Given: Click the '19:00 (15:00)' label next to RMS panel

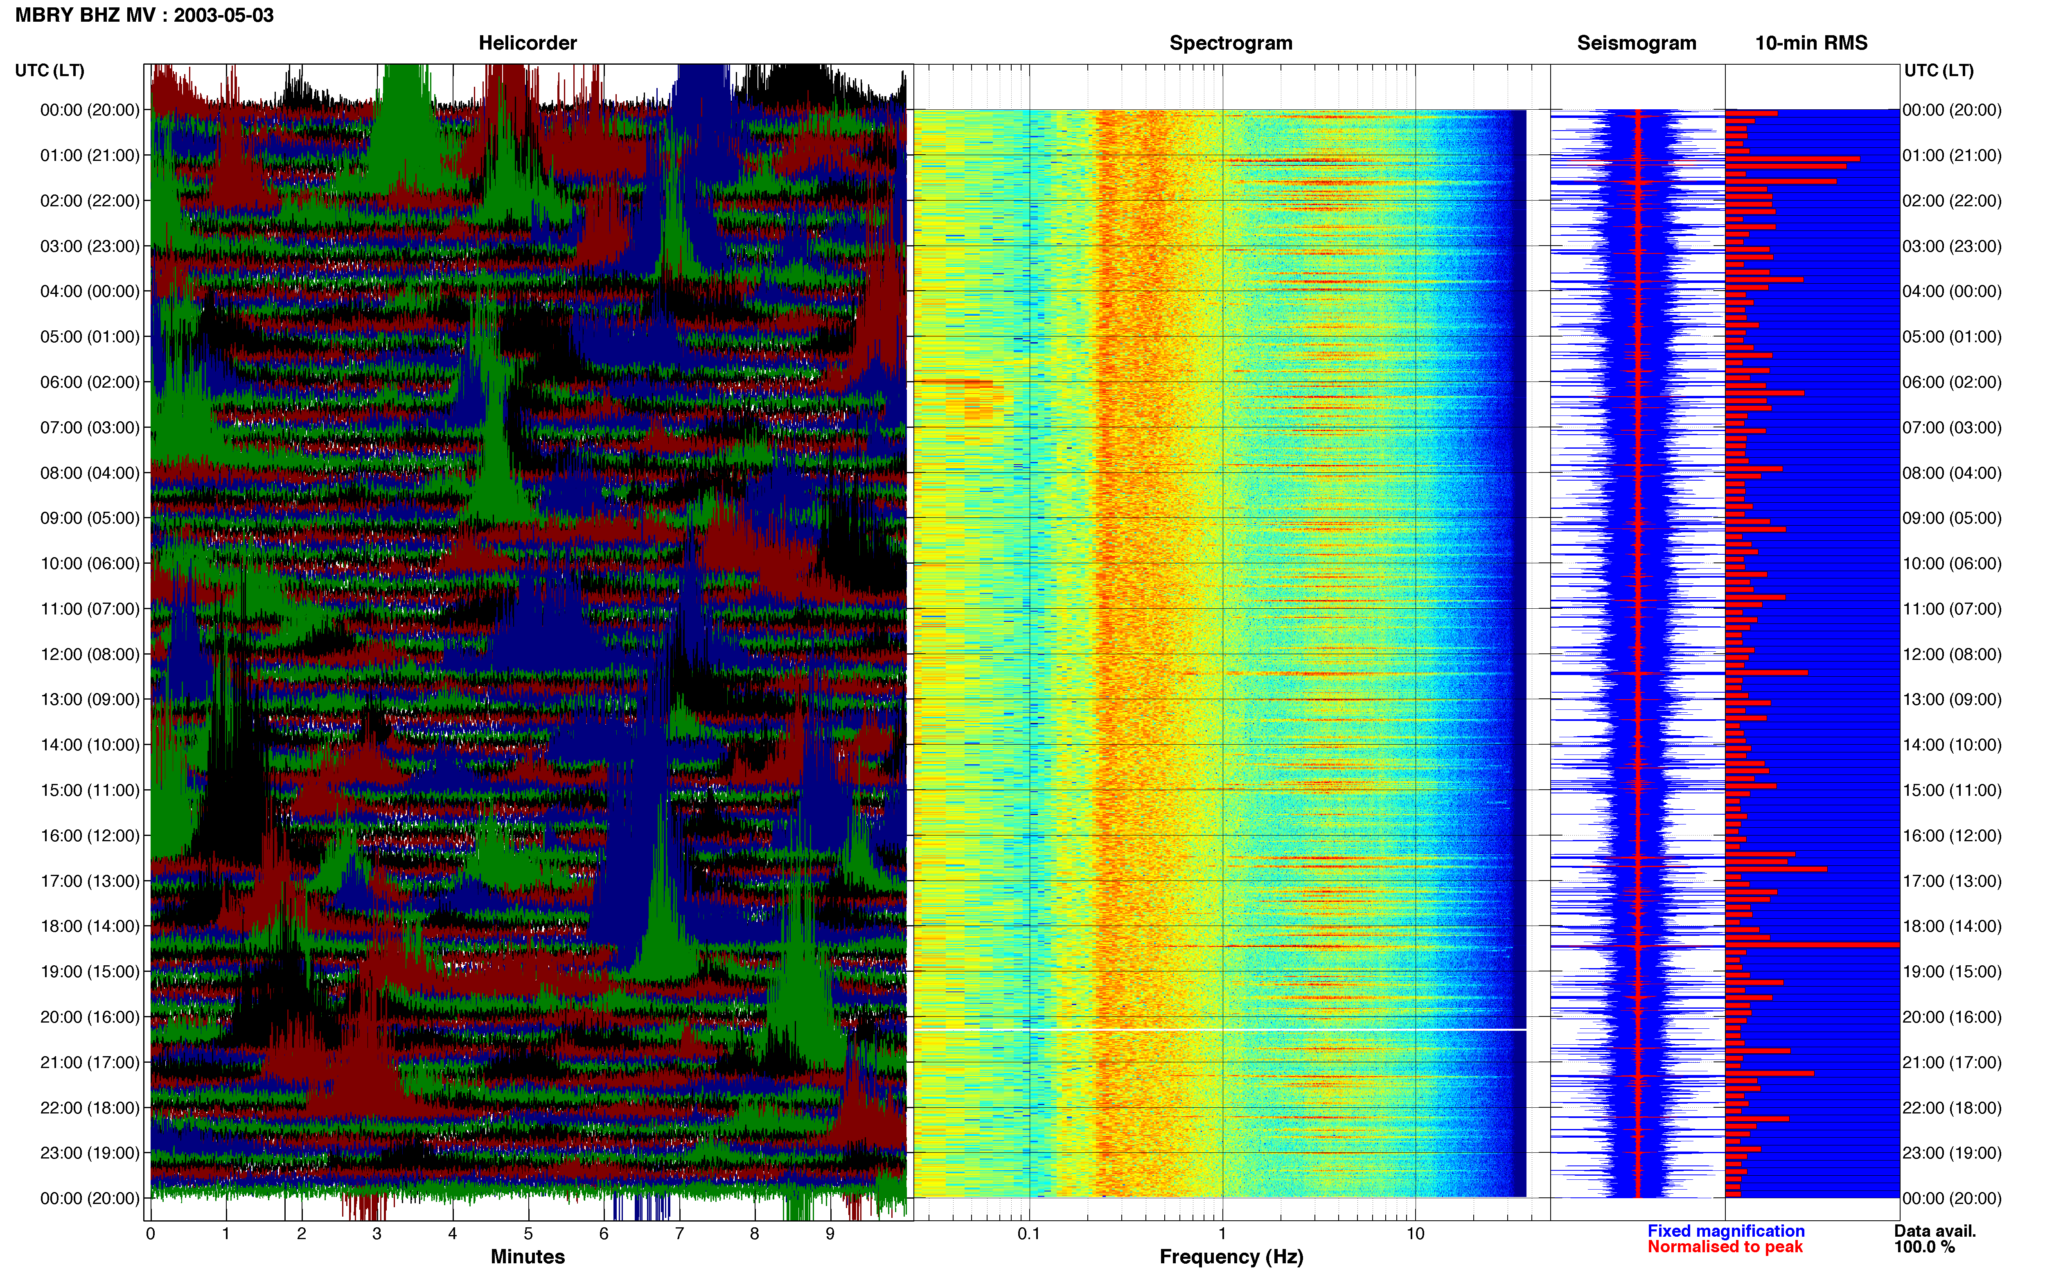Looking at the screenshot, I should click(1952, 971).
